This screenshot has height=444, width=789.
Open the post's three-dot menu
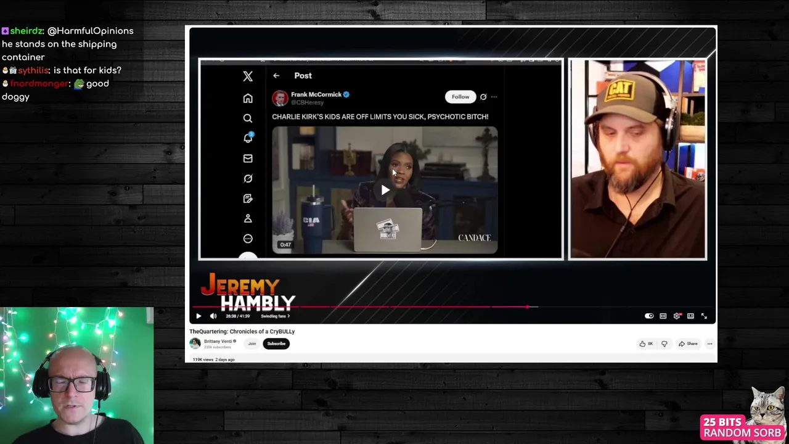pos(494,97)
